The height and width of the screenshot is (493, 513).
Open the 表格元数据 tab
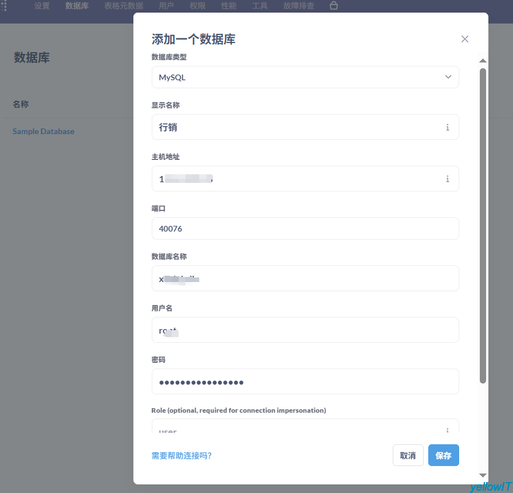(x=124, y=6)
